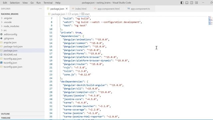Expand the OUTLINE section
The image size is (213, 120).
point(5,114)
